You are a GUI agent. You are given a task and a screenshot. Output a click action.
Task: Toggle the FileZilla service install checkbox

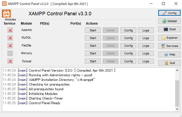tap(10, 46)
